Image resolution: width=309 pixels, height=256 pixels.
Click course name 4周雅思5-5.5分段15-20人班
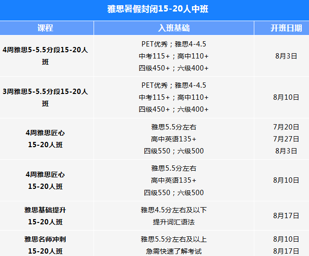coord(45,56)
